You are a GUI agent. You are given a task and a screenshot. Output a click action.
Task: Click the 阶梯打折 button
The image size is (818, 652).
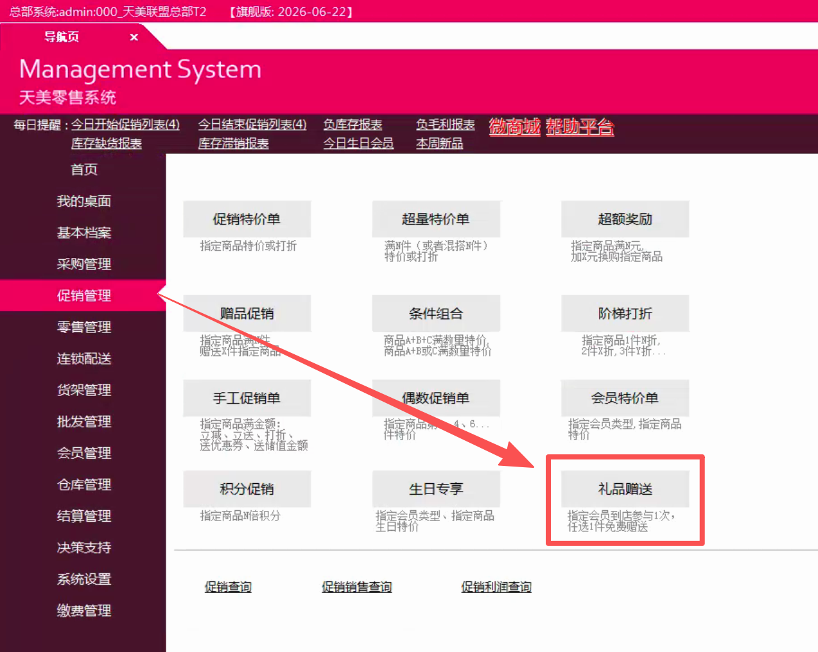[x=625, y=313]
